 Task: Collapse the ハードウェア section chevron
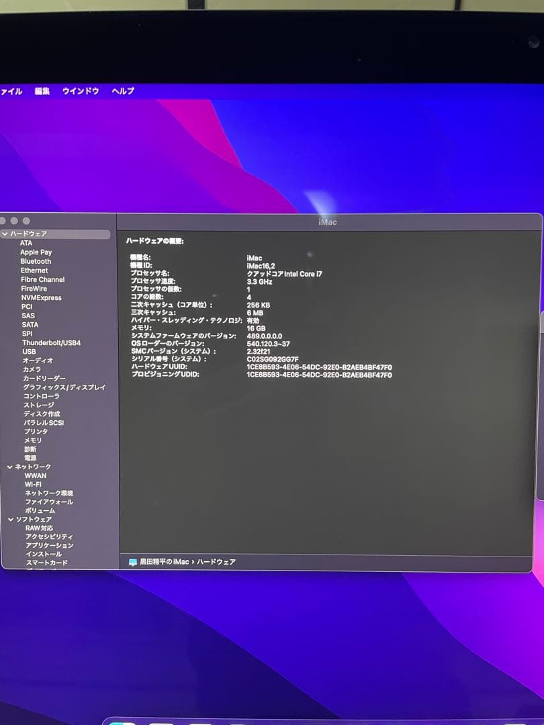tap(5, 234)
